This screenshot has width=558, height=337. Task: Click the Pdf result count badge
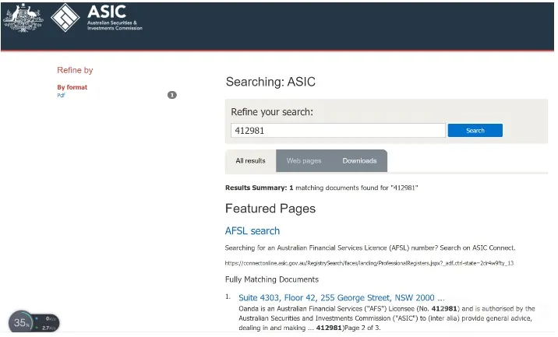coord(172,95)
